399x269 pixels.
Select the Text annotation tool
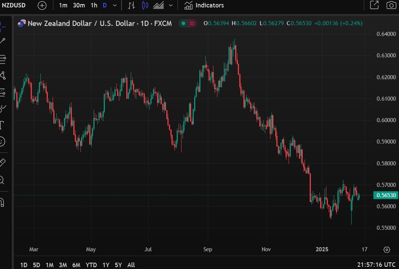2,125
